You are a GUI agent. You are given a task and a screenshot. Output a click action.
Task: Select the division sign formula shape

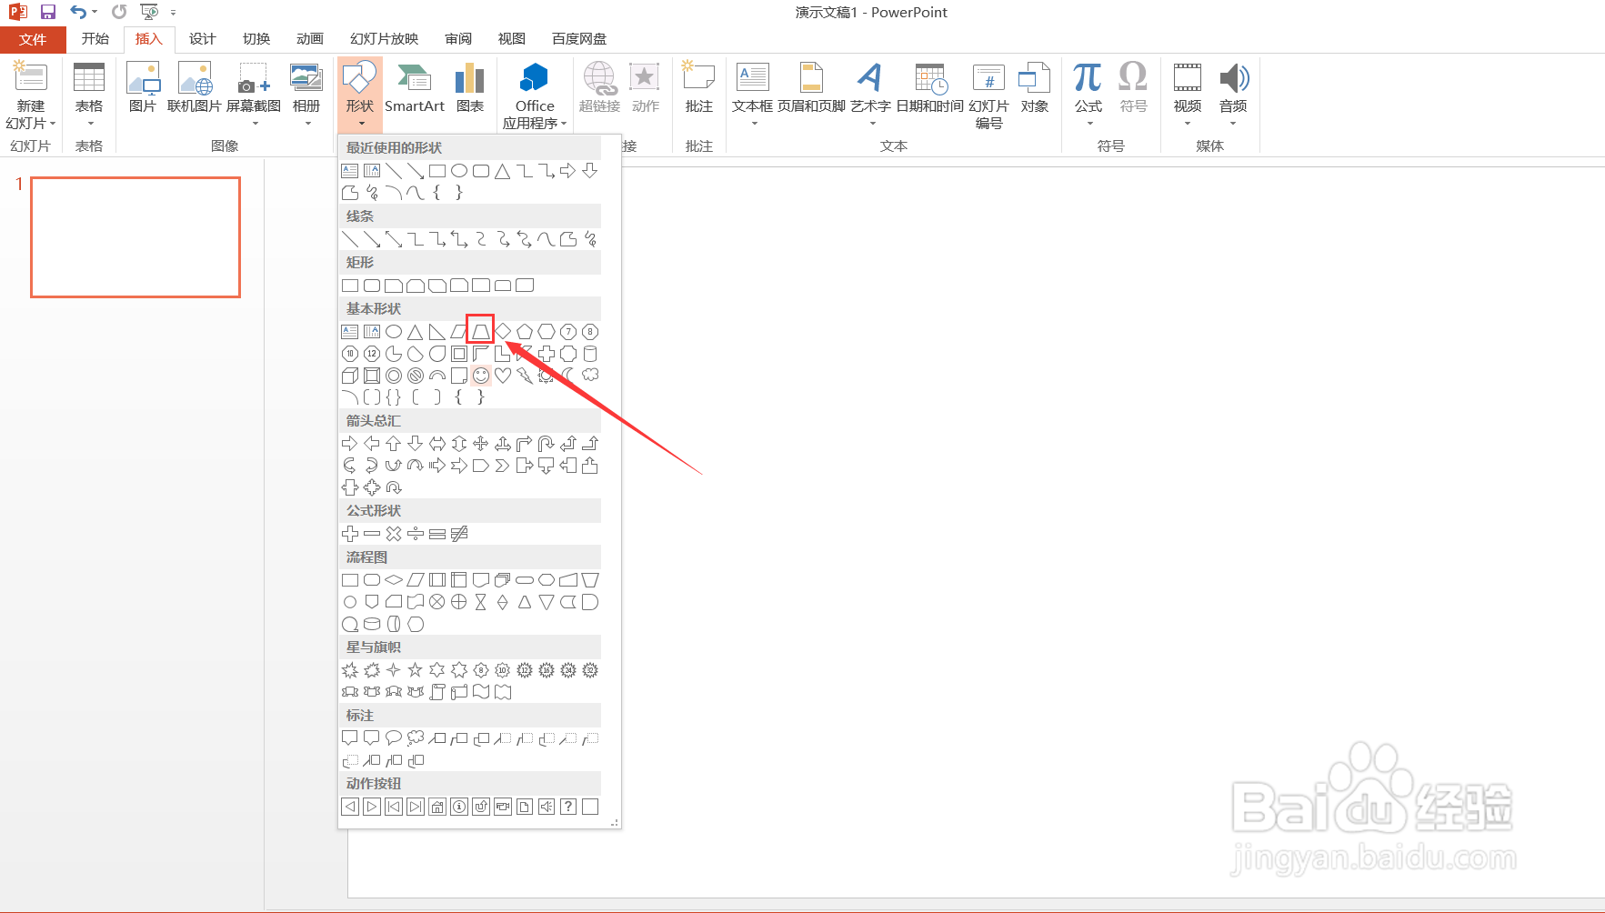pyautogui.click(x=416, y=534)
